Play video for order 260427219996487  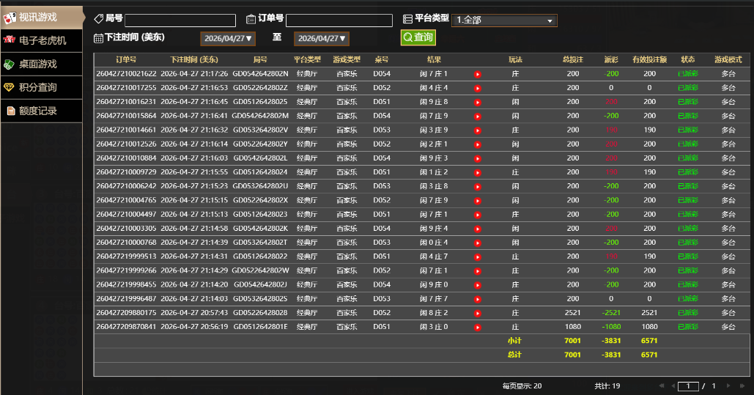click(x=478, y=299)
